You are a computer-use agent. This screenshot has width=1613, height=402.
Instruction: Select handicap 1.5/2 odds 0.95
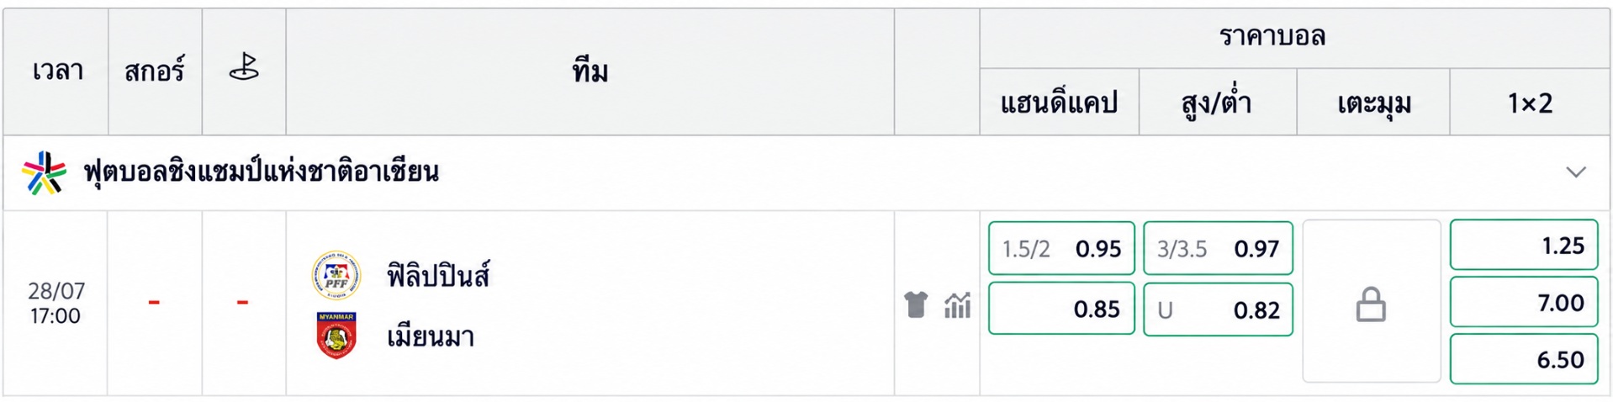tap(1061, 248)
